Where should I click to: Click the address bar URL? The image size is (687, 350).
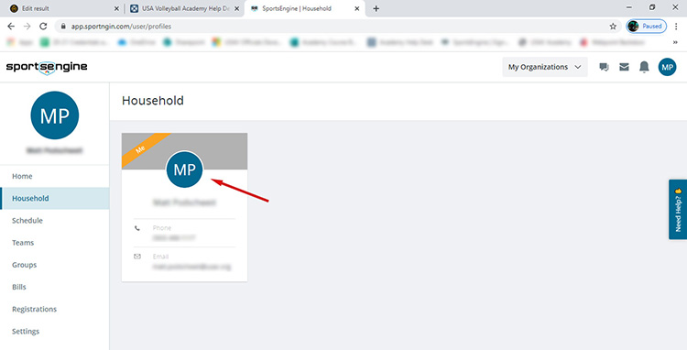(x=121, y=27)
